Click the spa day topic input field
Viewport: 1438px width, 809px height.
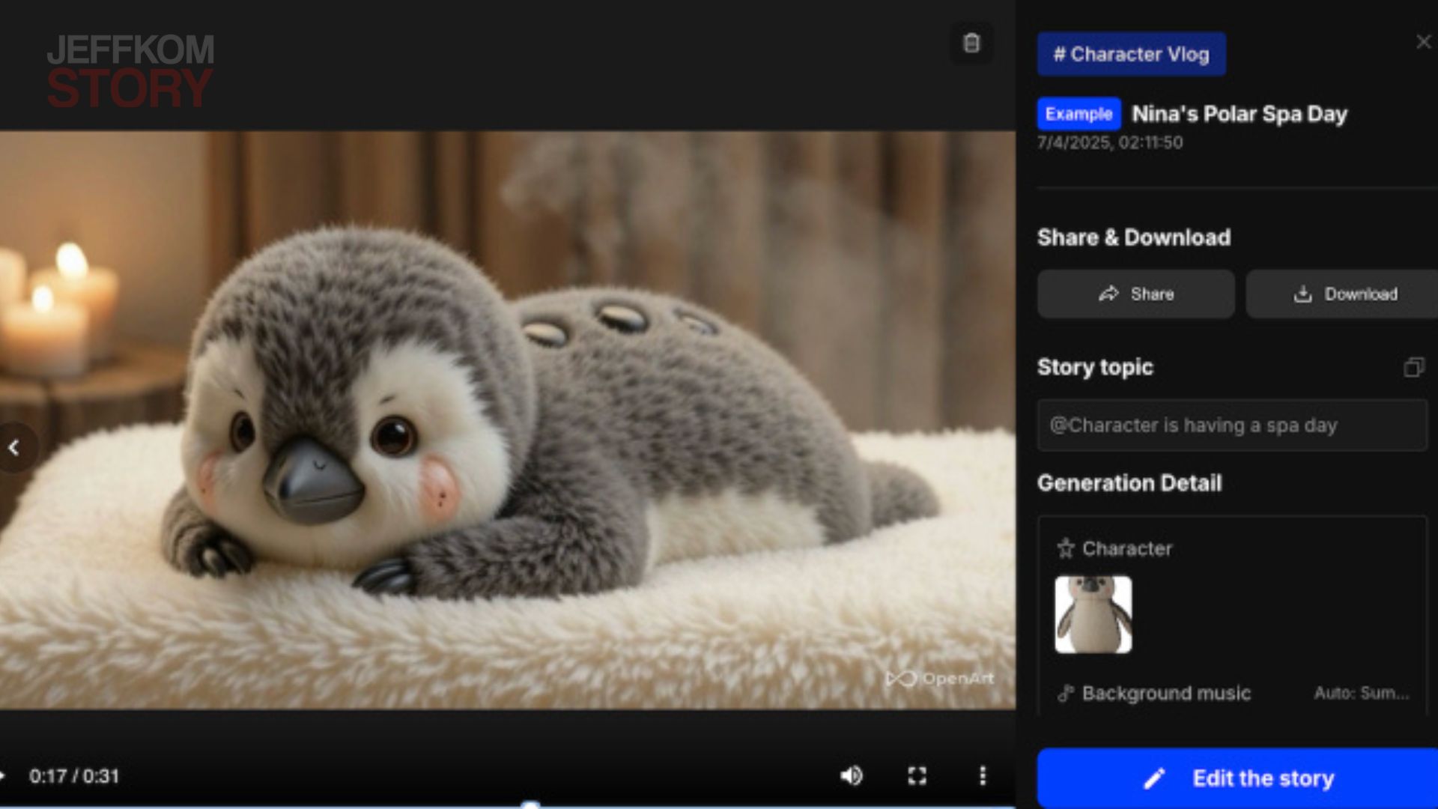[1232, 425]
